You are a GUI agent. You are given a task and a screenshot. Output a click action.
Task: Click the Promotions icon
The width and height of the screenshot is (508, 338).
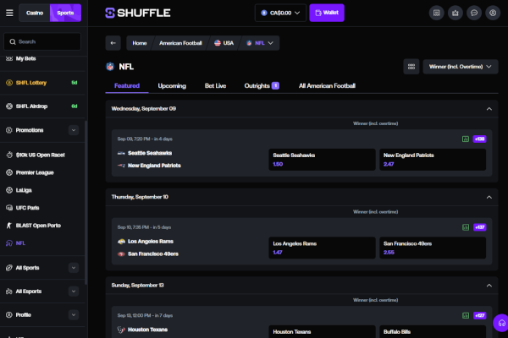pos(9,130)
